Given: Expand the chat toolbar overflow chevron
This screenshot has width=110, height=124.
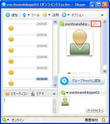Looking at the screenshot, I should [x=54, y=94].
